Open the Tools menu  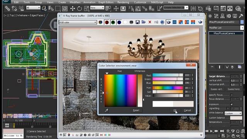(x=27, y=2)
